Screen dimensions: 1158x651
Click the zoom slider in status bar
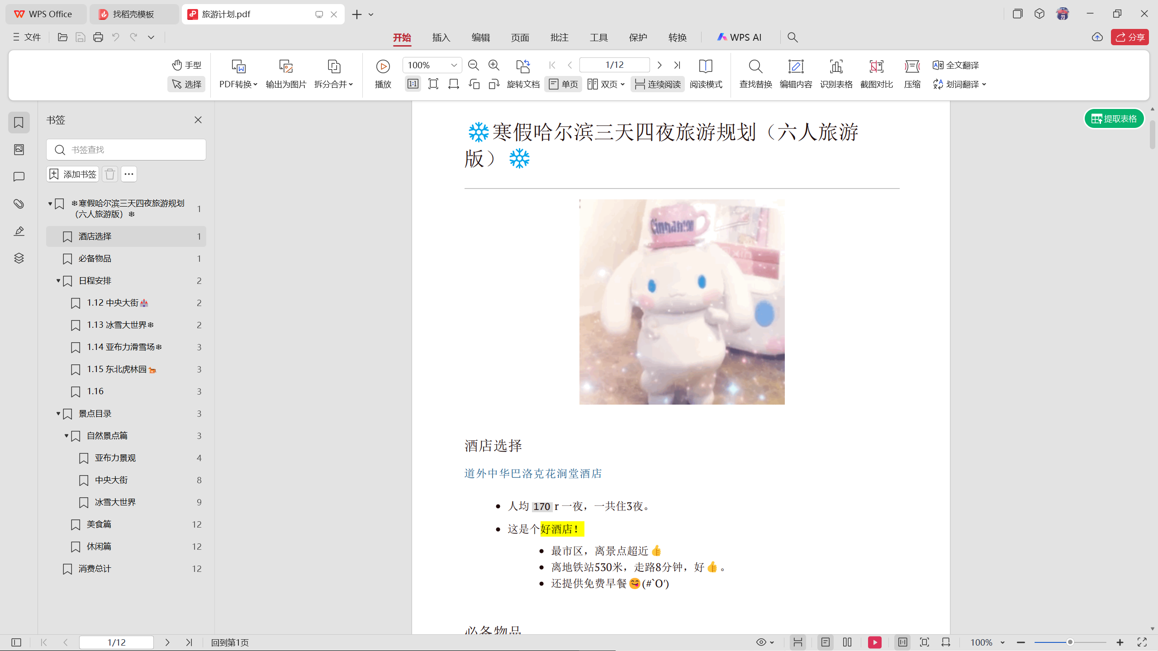(1070, 642)
